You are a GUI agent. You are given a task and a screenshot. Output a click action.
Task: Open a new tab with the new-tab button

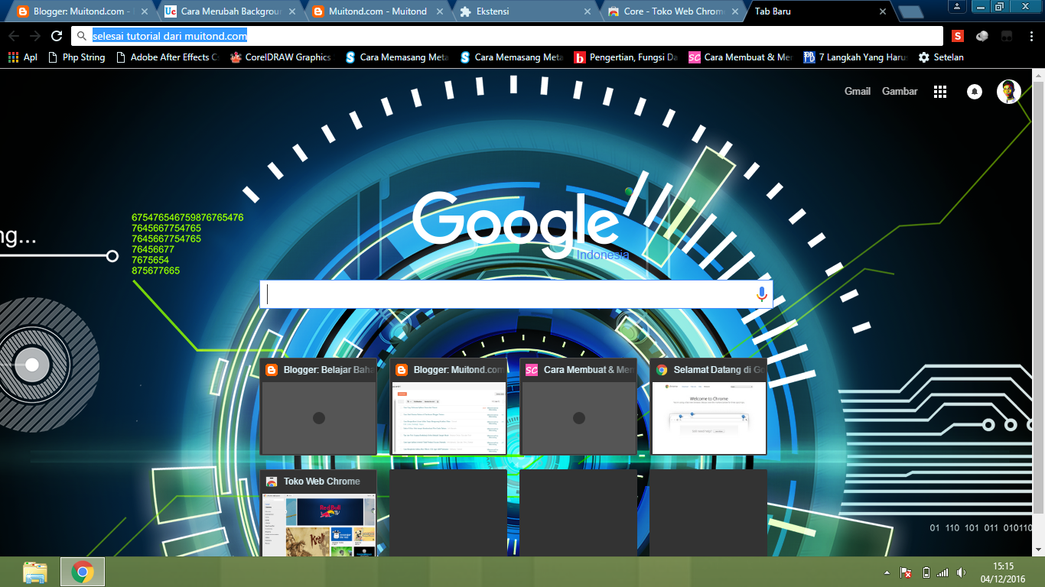(910, 12)
